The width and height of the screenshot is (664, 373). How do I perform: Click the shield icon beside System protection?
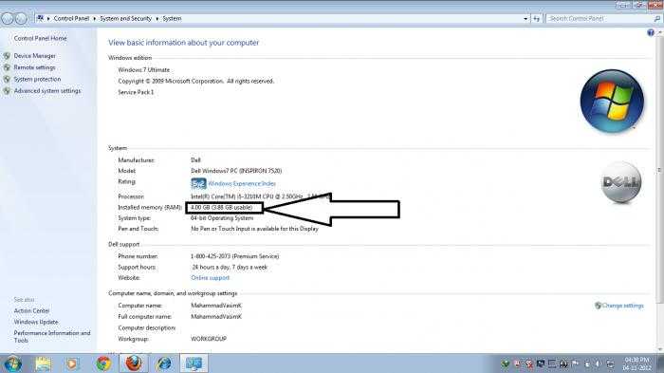[x=7, y=80]
